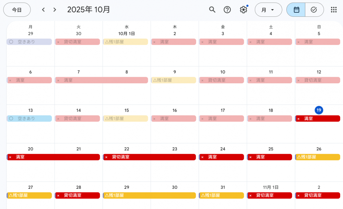
Task: Open 空きあり event on September 29
Action: 29,42
